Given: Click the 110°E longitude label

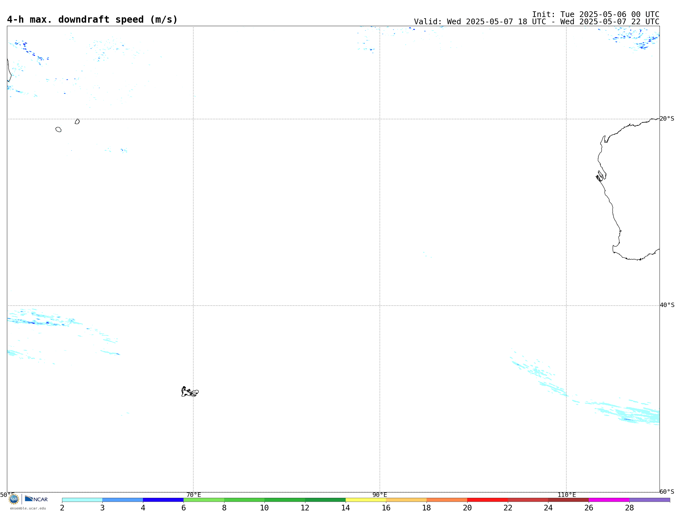Looking at the screenshot, I should 567,495.
